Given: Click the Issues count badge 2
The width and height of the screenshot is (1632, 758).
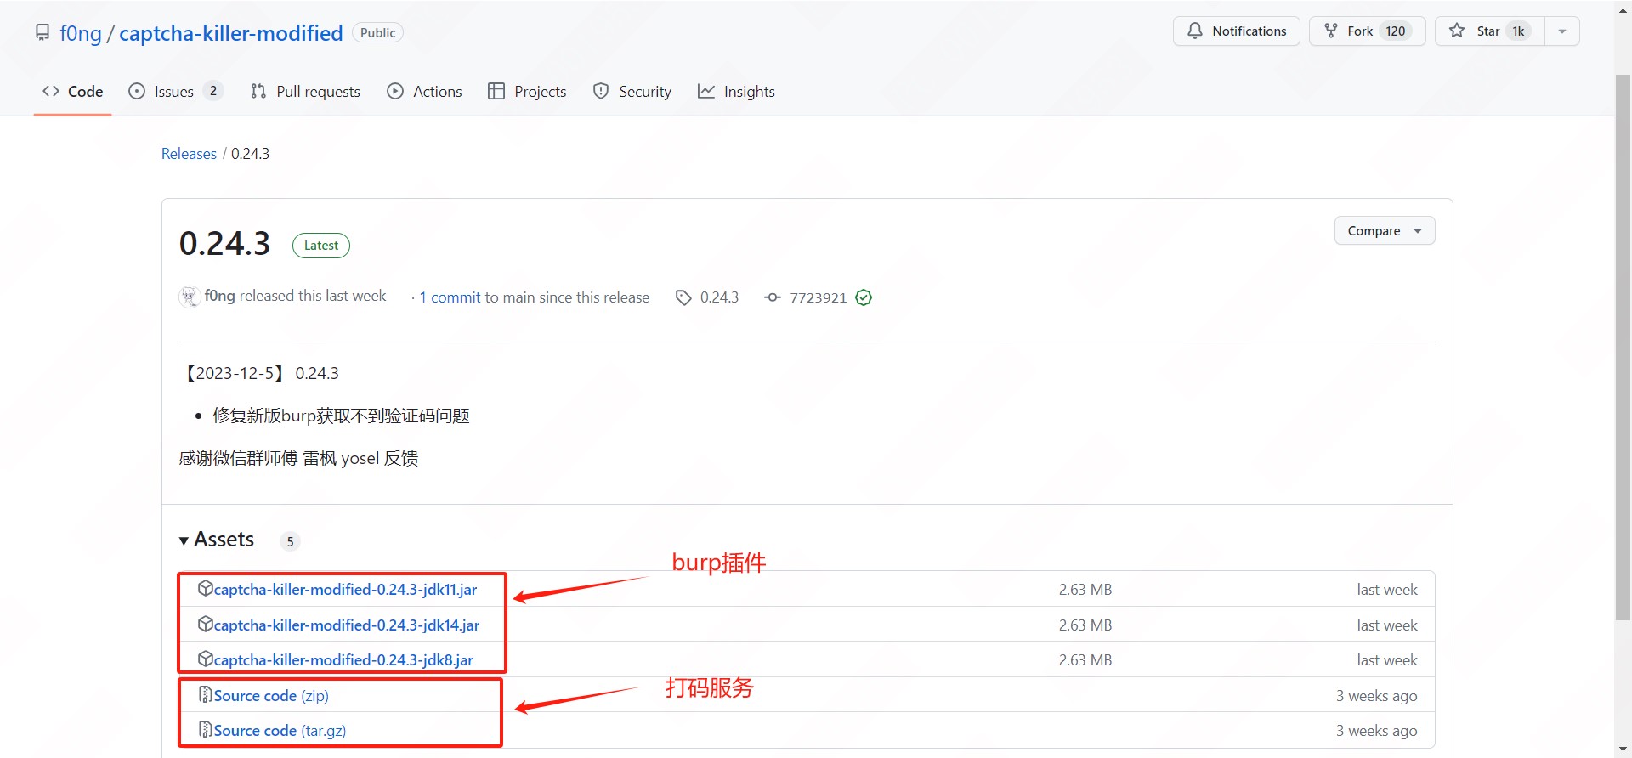Looking at the screenshot, I should click(213, 91).
